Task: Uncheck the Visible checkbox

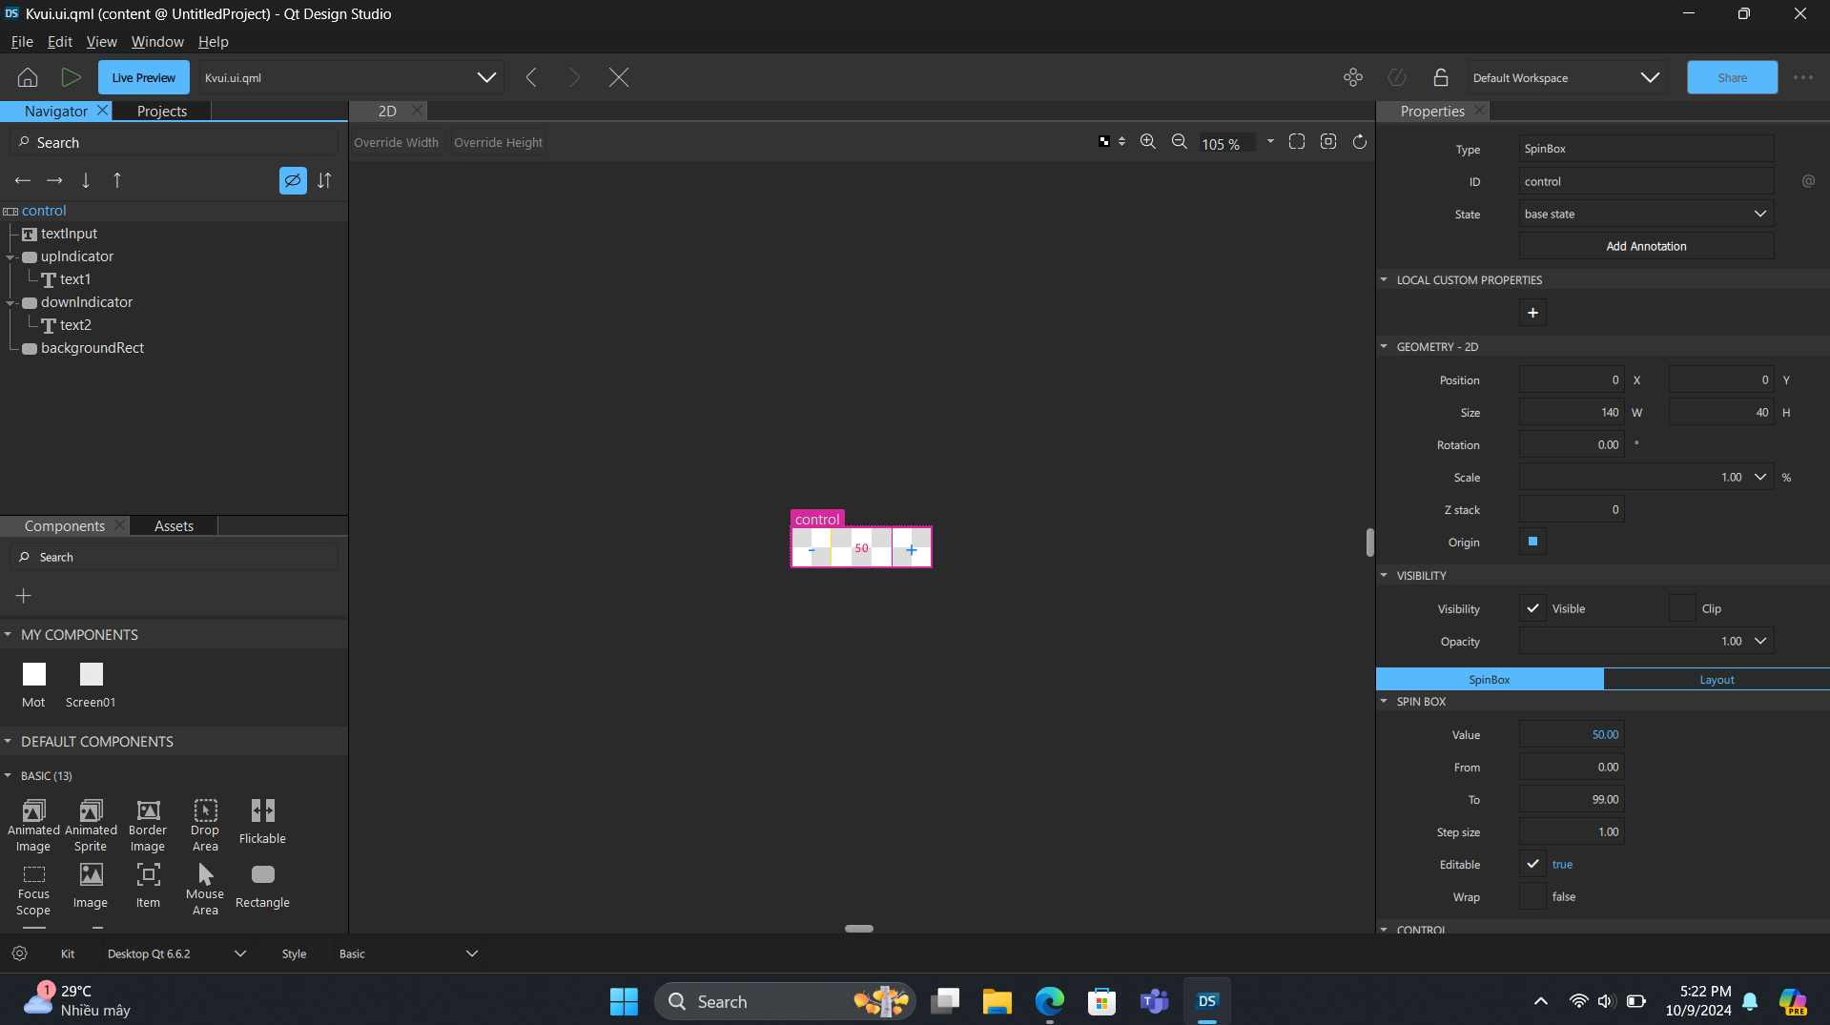Action: point(1532,607)
